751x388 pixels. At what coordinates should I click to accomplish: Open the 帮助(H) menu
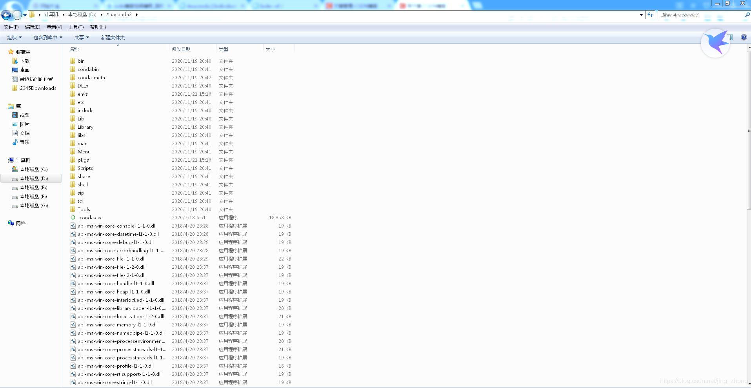(98, 27)
